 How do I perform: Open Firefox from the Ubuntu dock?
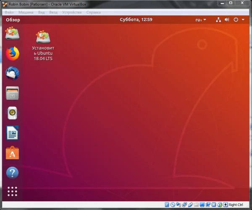tap(12, 53)
